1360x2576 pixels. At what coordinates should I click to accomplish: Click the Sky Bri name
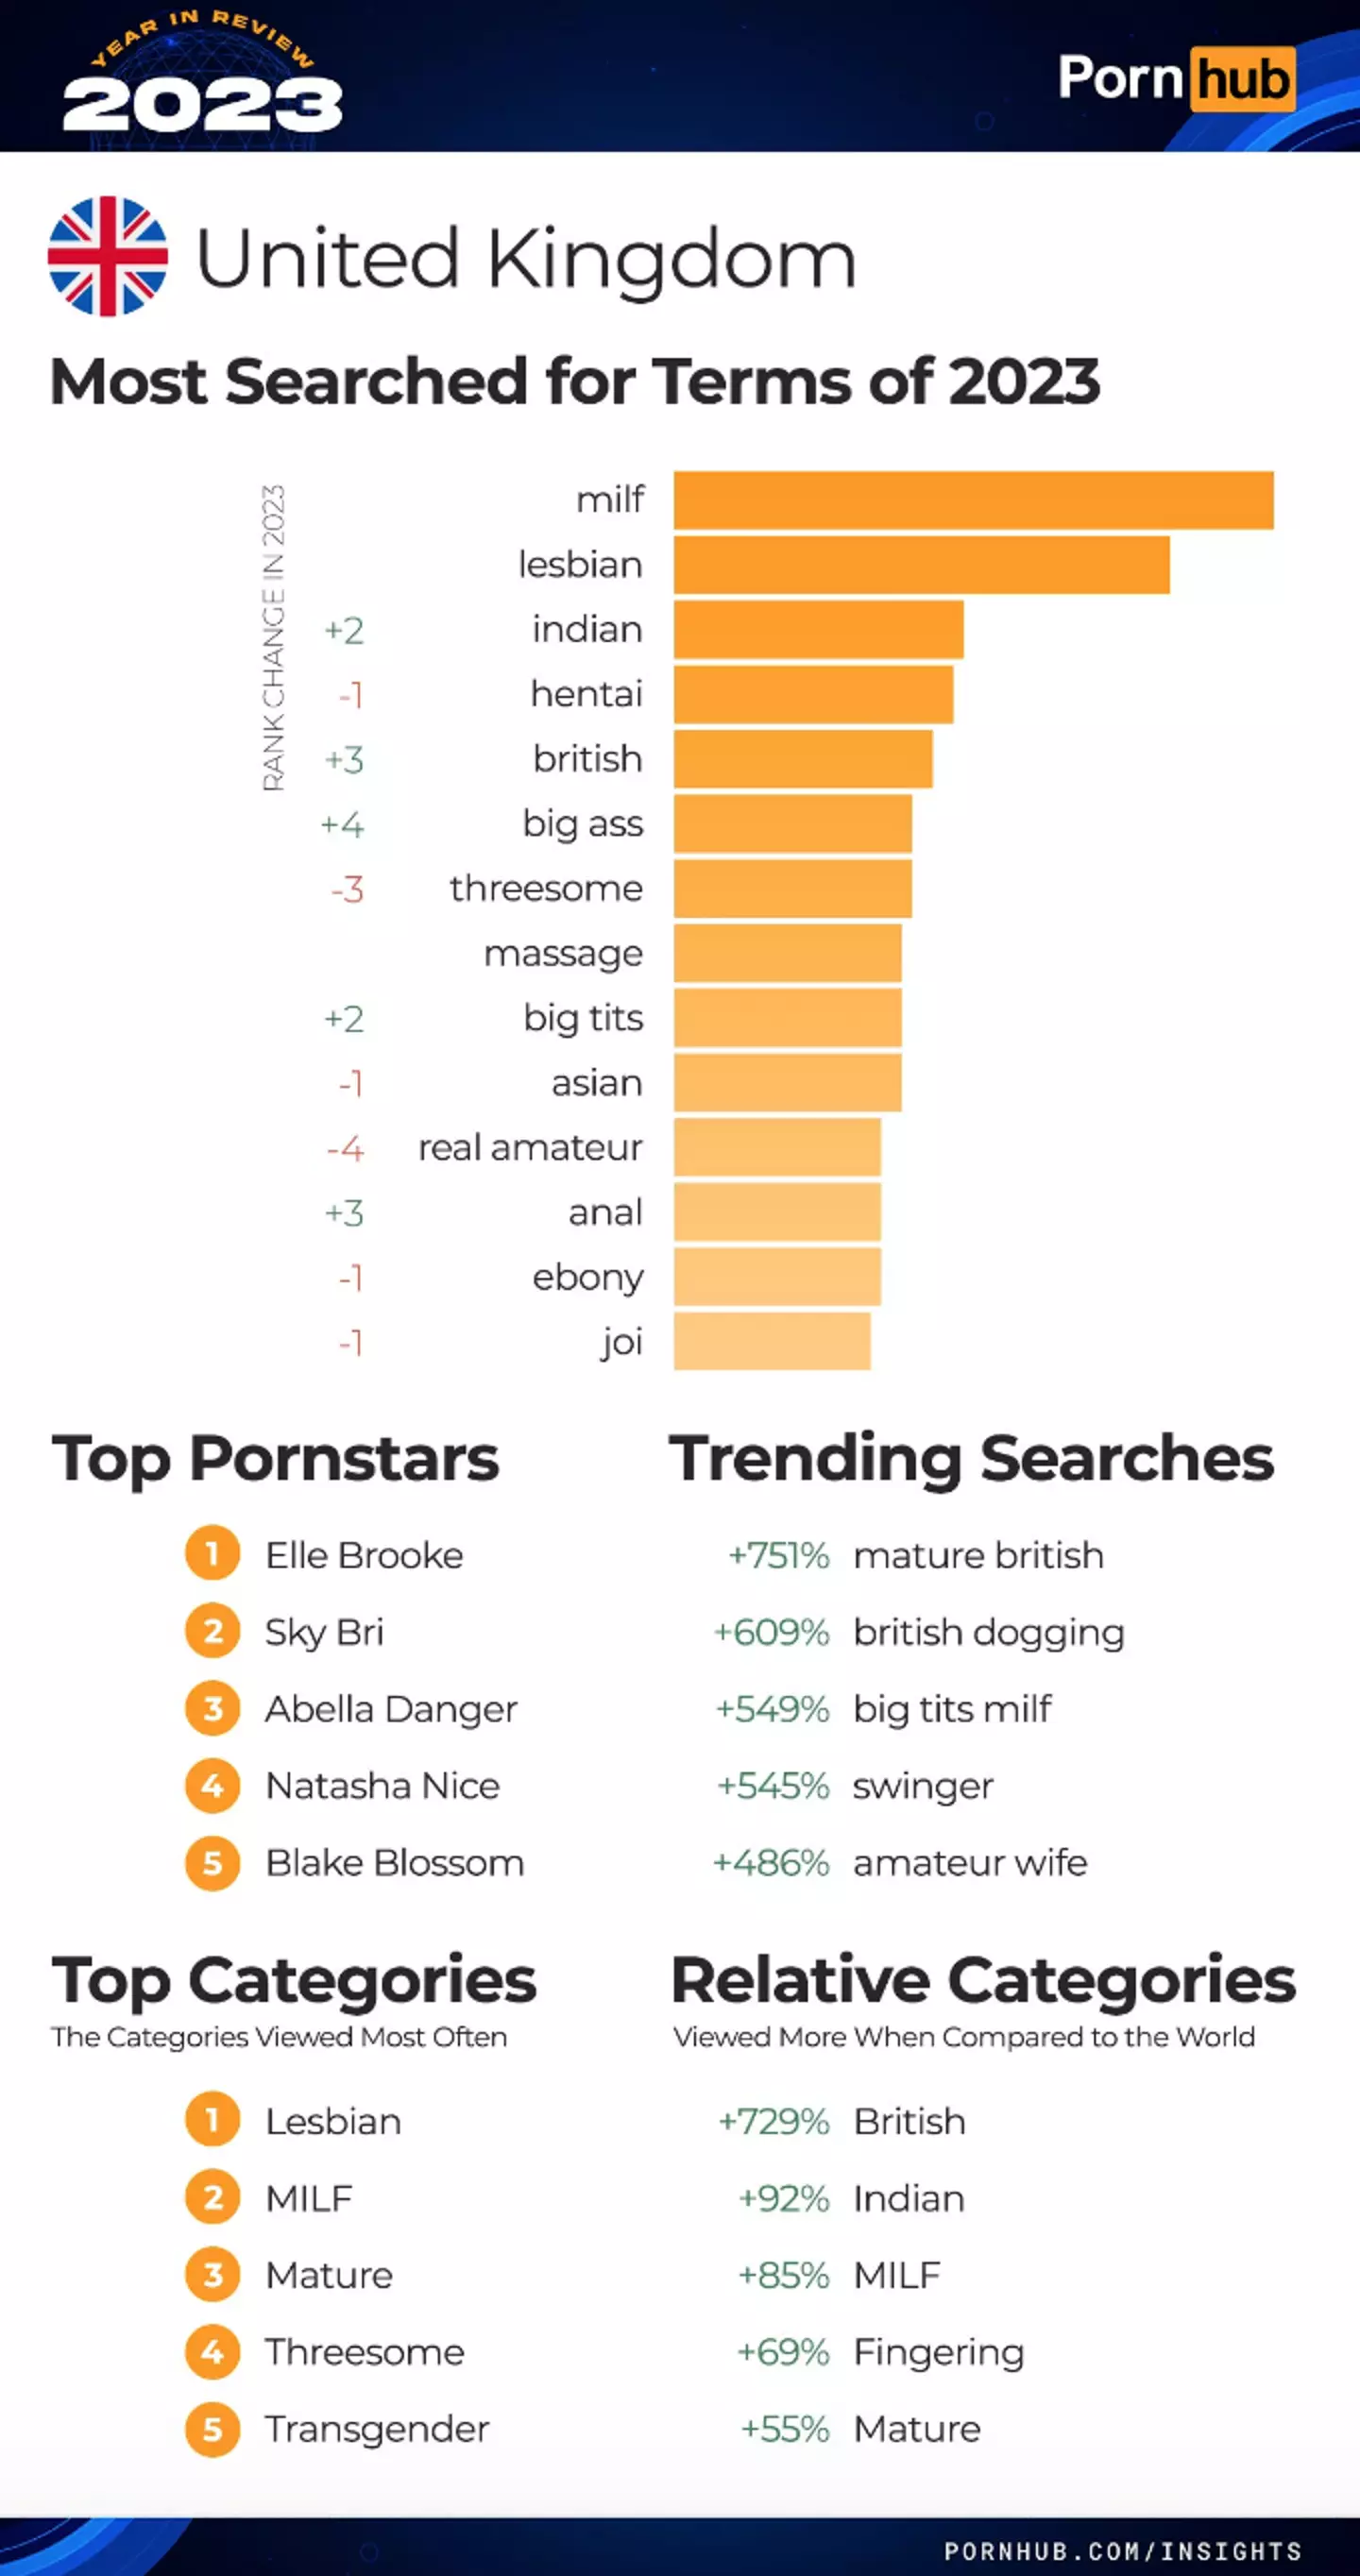coord(324,1632)
